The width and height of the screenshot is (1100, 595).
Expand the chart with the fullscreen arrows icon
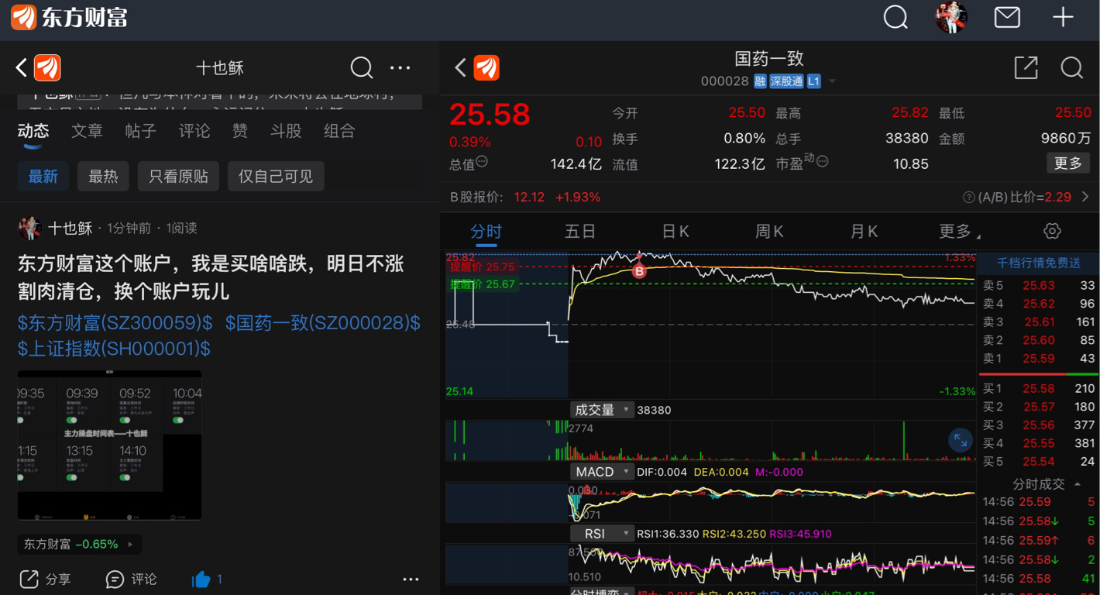coord(961,441)
